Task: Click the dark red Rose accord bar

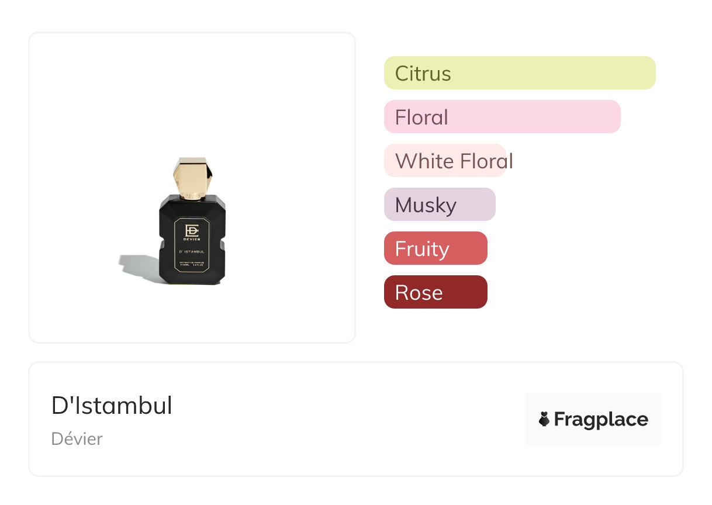Action: pyautogui.click(x=435, y=292)
